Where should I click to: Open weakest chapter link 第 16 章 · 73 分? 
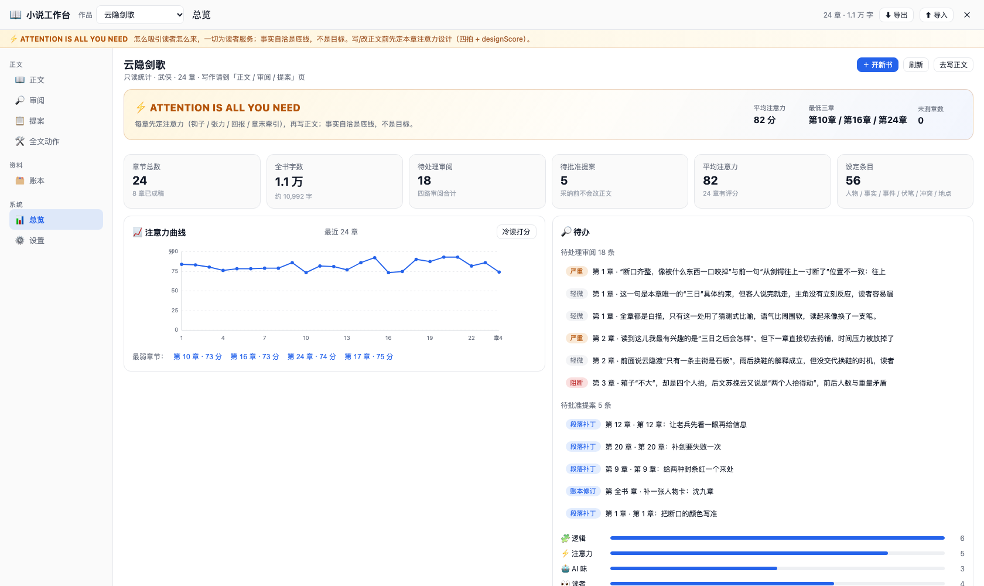[255, 356]
